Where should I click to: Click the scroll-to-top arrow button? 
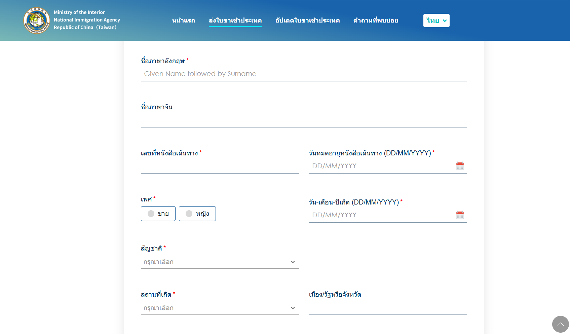click(x=560, y=324)
